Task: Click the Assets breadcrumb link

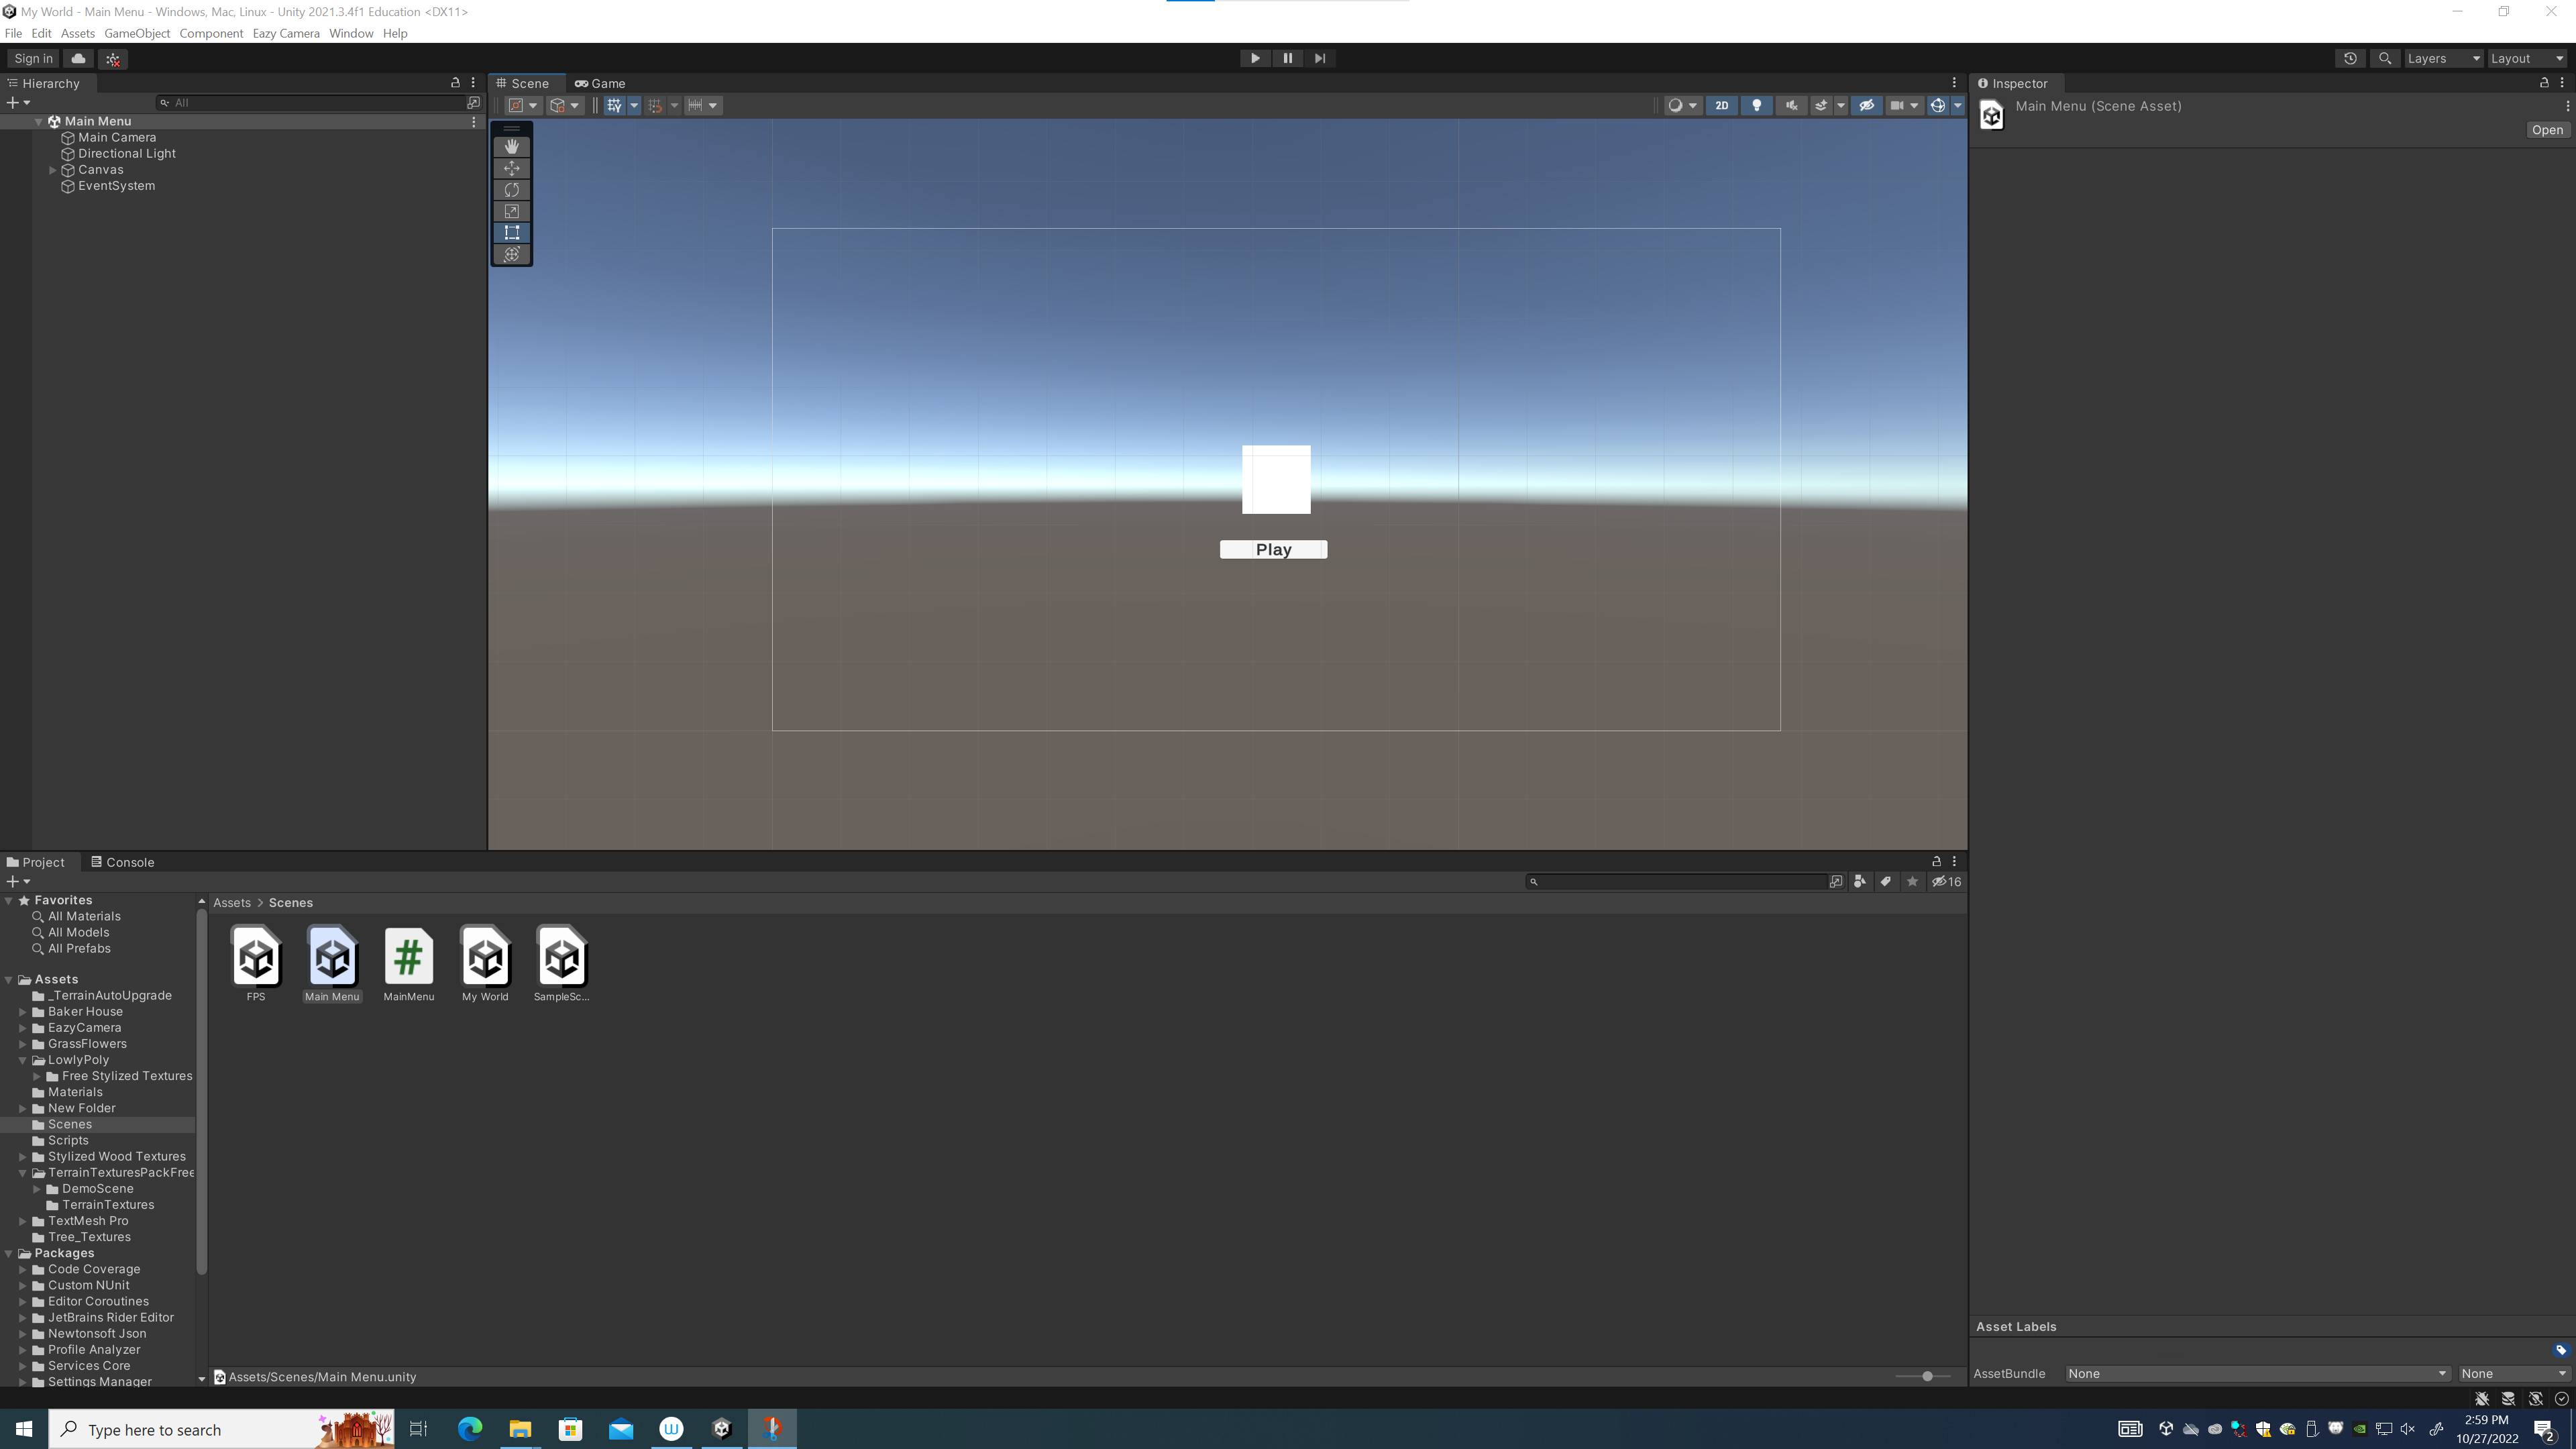Action: click(x=232, y=902)
